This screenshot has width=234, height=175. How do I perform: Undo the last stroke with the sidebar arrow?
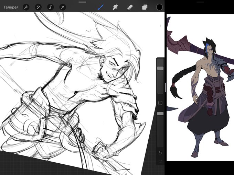coord(160,153)
